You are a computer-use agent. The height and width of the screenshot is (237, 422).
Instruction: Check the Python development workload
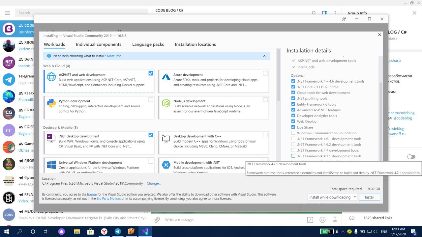click(x=151, y=100)
